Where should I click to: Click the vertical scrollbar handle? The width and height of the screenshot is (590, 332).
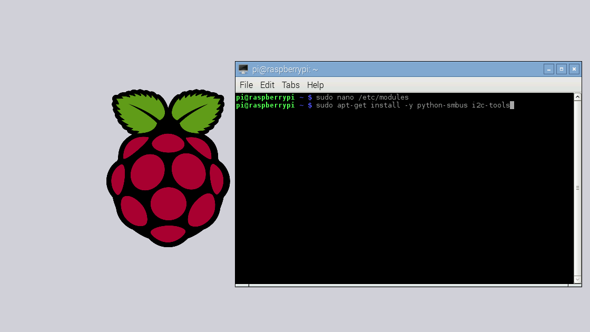(x=577, y=188)
